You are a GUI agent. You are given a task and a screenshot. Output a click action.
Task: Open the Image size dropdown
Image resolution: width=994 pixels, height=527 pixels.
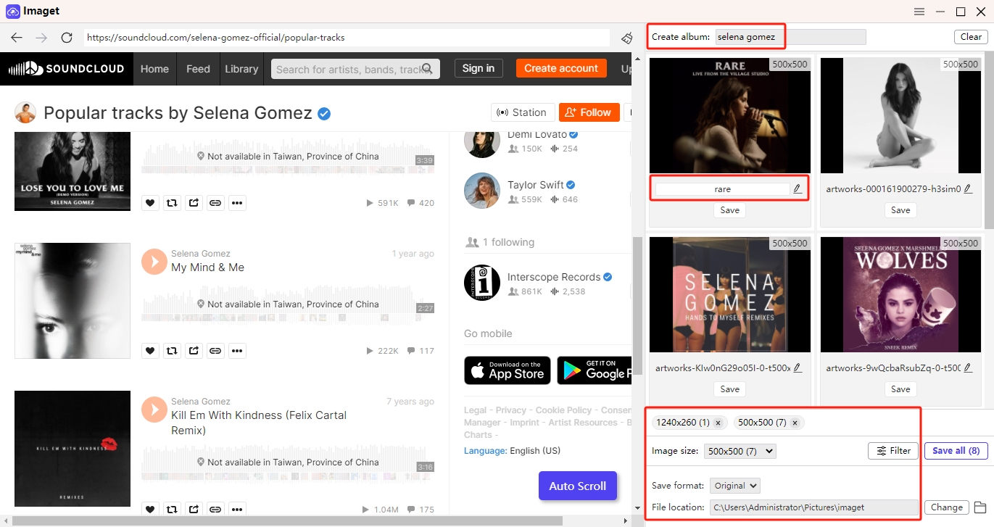click(740, 451)
